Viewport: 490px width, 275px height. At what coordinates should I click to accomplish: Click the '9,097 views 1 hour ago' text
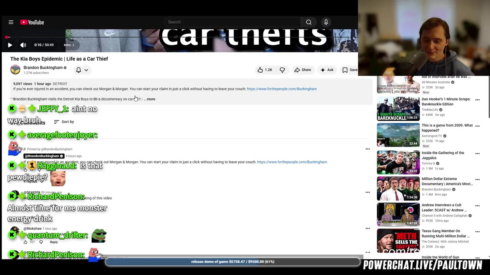click(32, 84)
